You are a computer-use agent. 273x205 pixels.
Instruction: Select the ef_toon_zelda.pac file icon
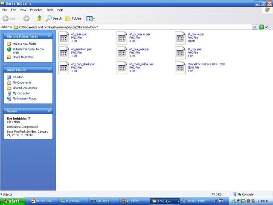pos(122,67)
